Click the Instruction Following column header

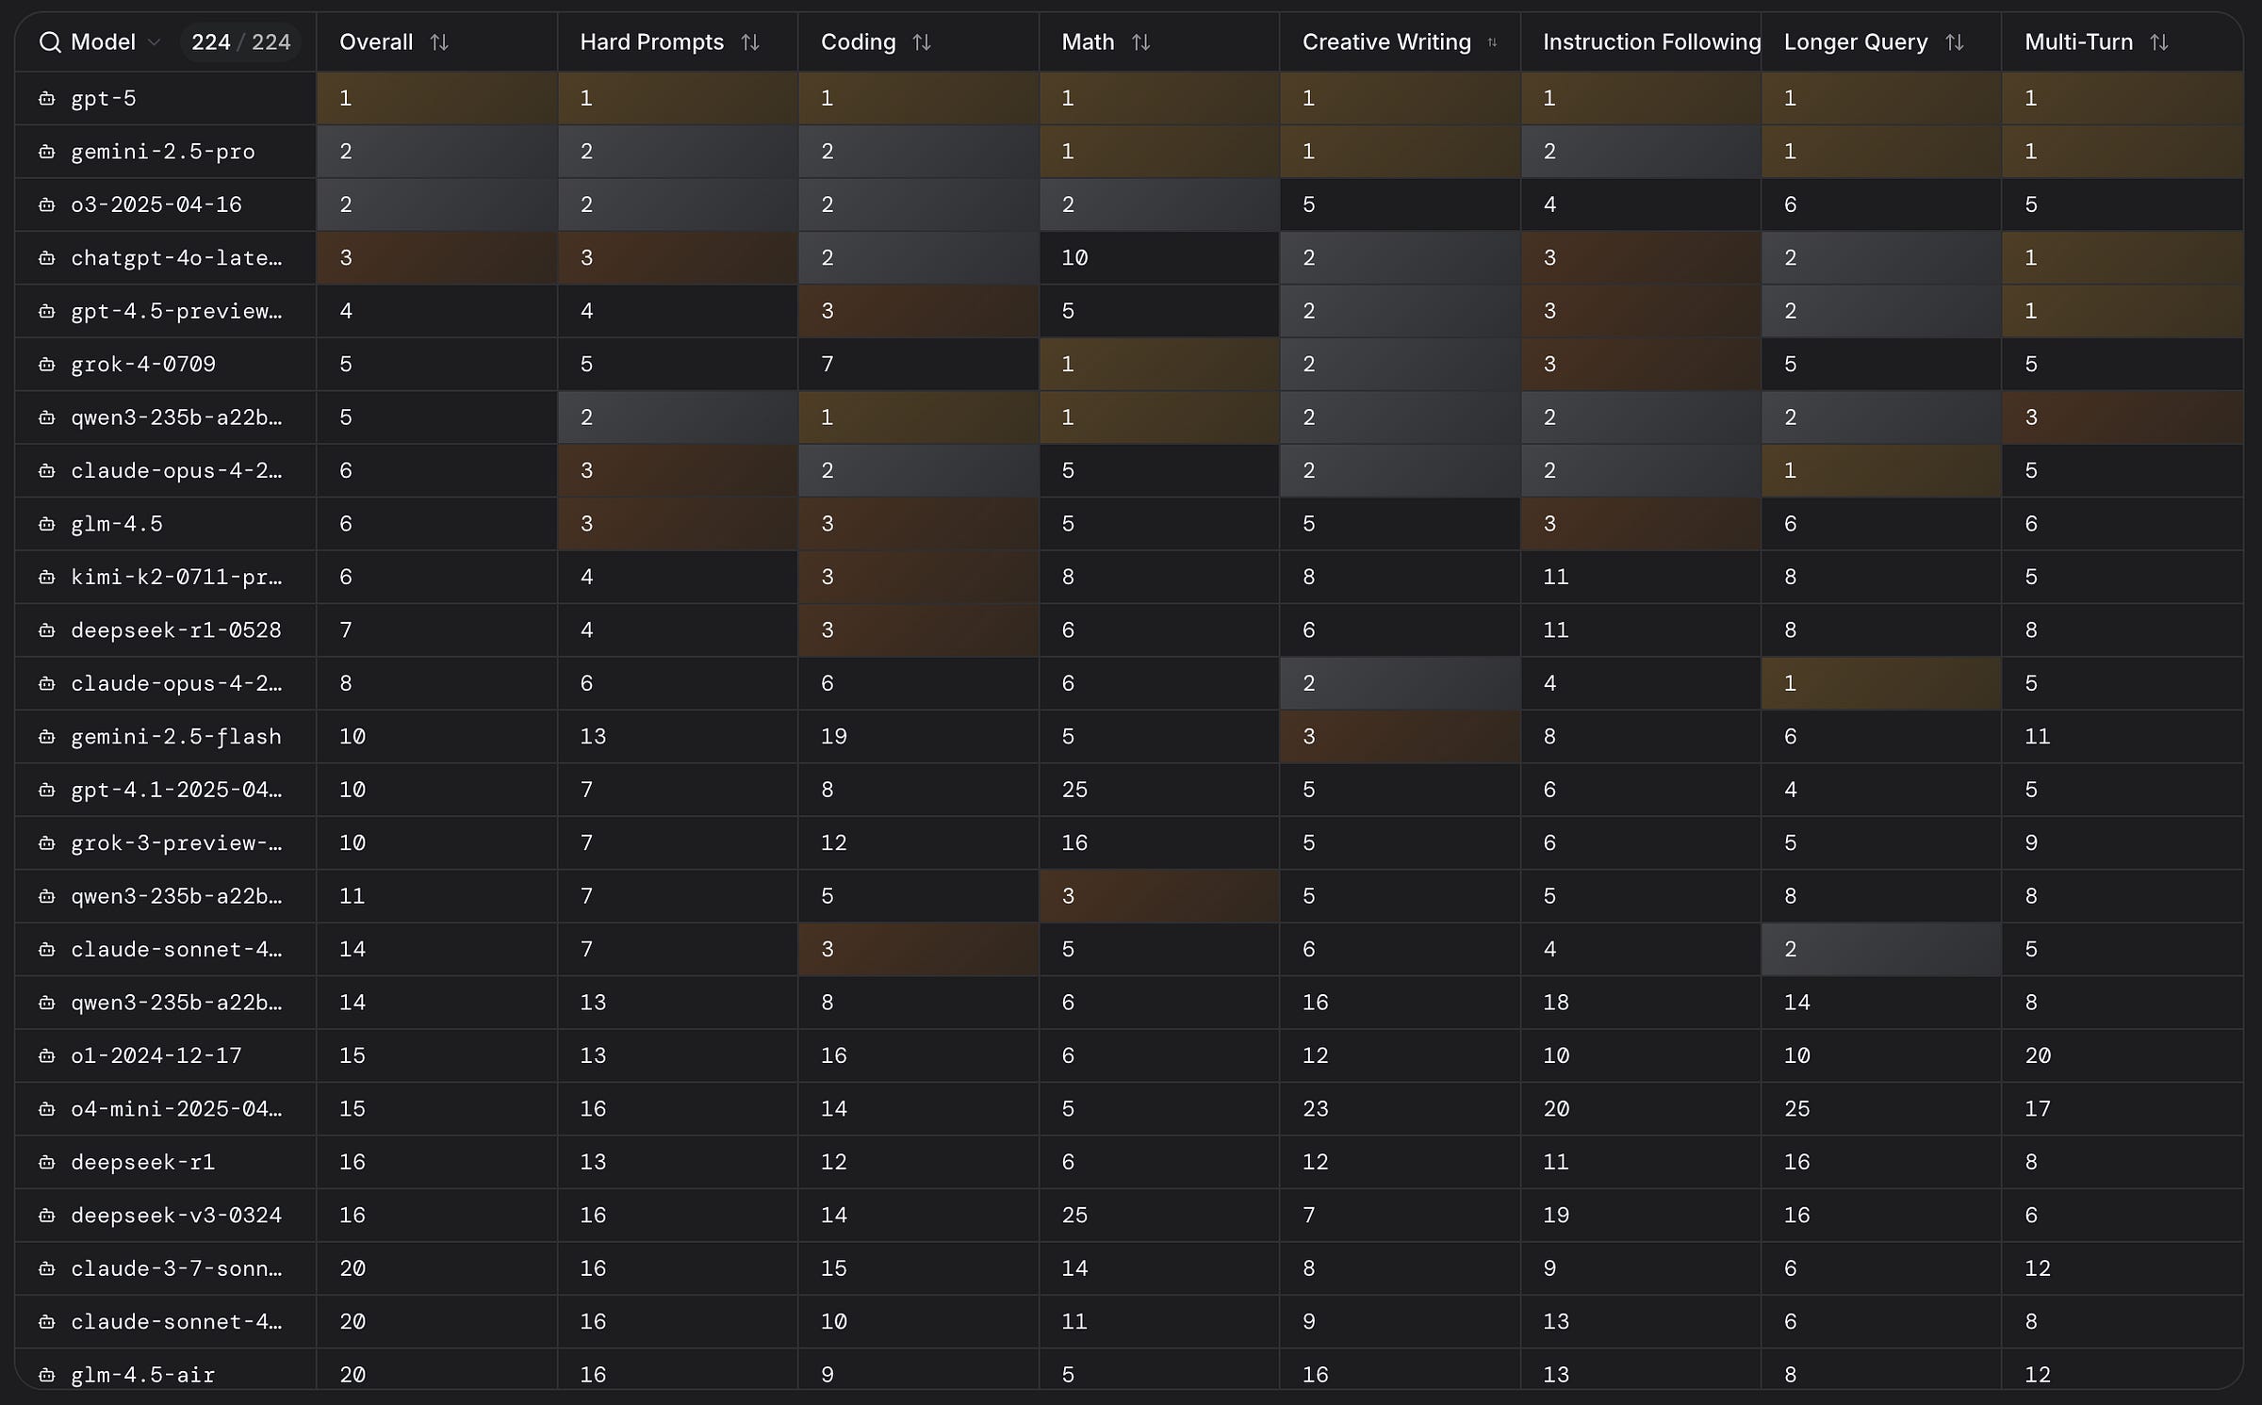pyautogui.click(x=1650, y=42)
